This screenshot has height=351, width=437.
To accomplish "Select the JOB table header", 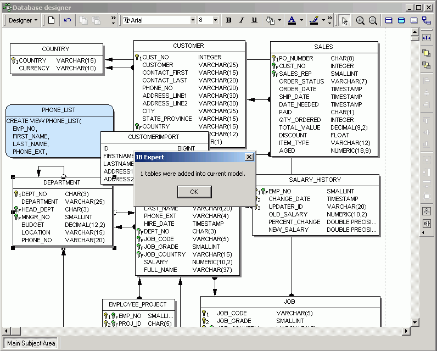I will point(290,302).
